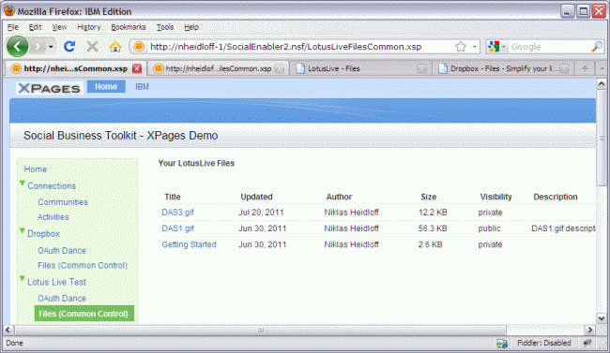Open OAuth Dance under Dropbox
Screen dimensions: 610x353
click(62, 251)
